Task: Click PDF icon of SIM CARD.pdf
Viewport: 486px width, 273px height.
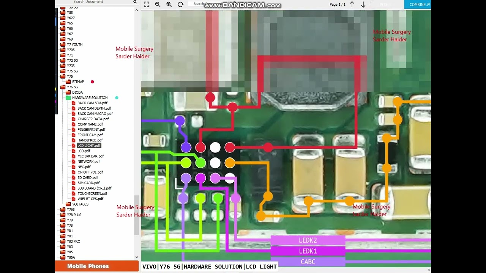Action: 74,182
